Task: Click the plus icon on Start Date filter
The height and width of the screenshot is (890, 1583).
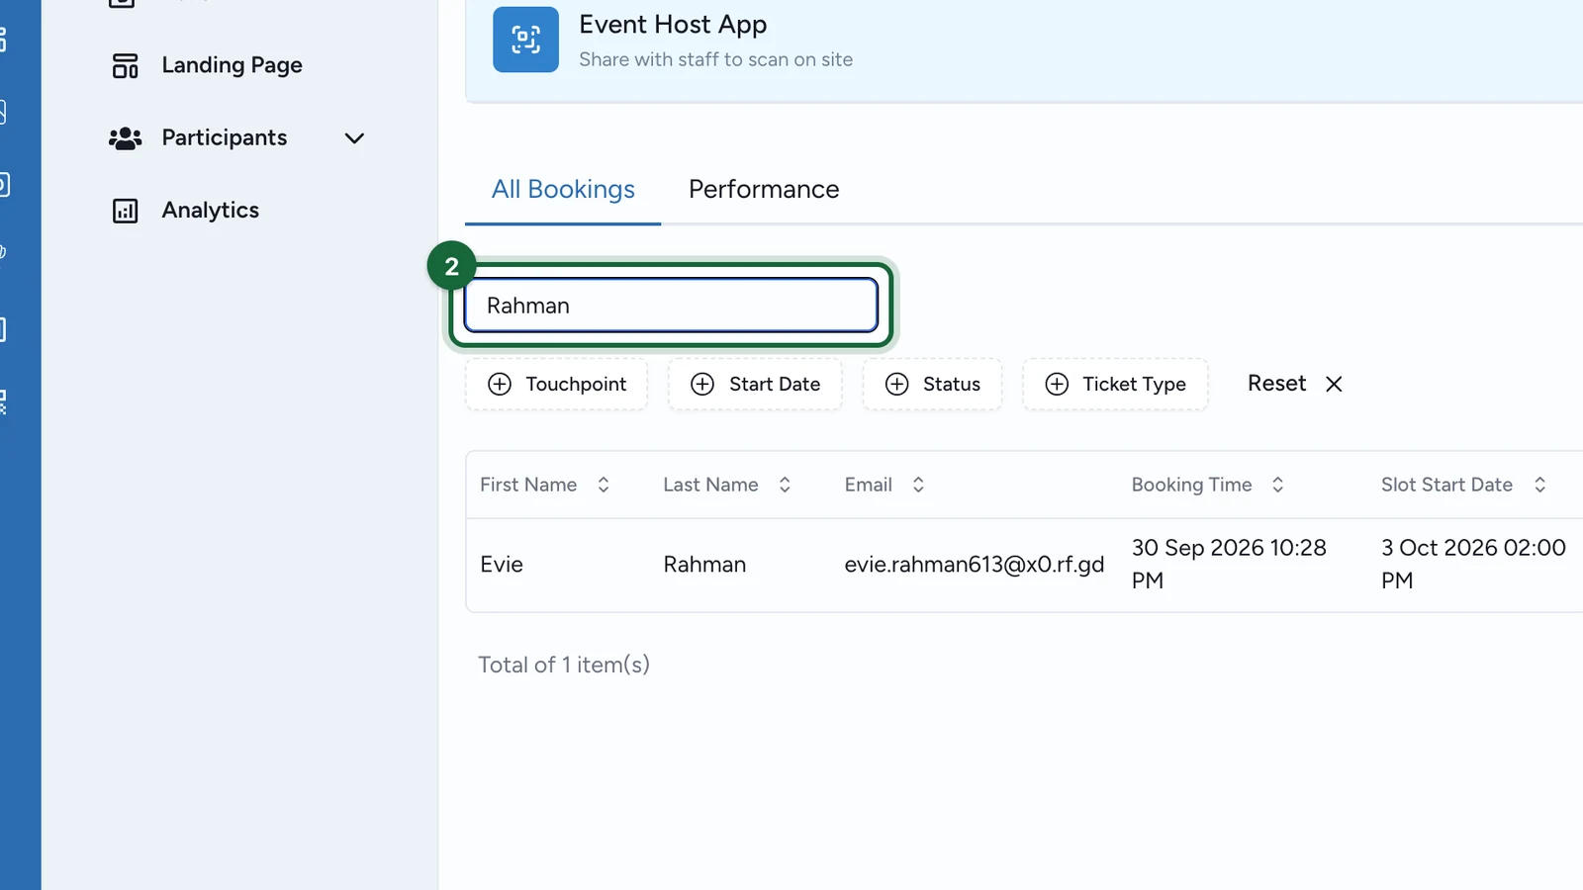Action: (702, 384)
